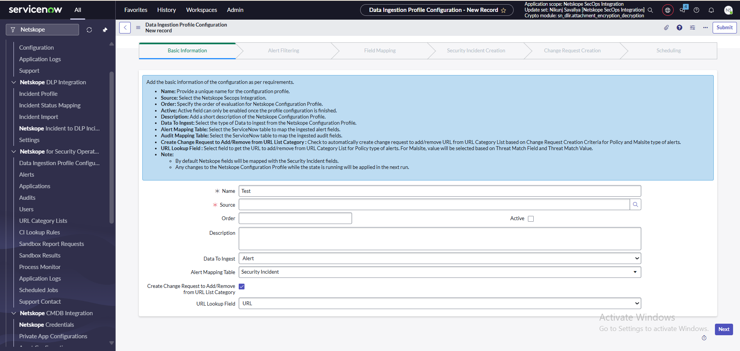Open the Data Ingestion Profile Configuration title pill
740x351 pixels.
click(x=437, y=10)
